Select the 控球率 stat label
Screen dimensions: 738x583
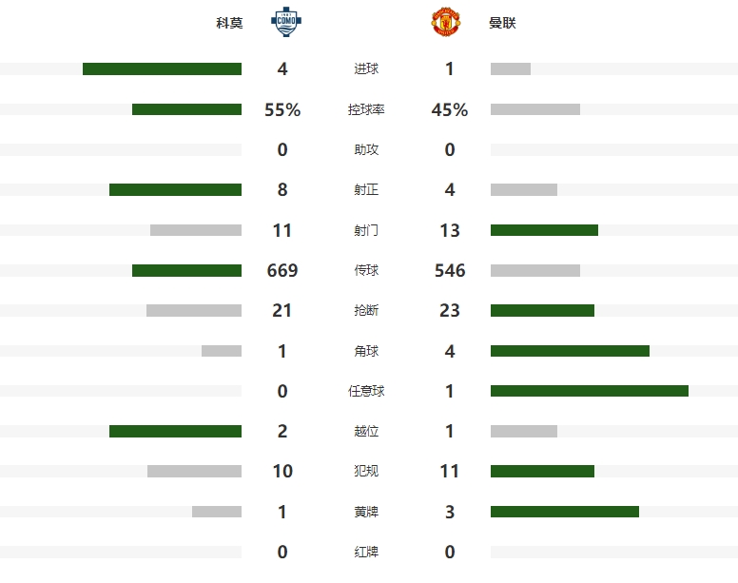366,109
